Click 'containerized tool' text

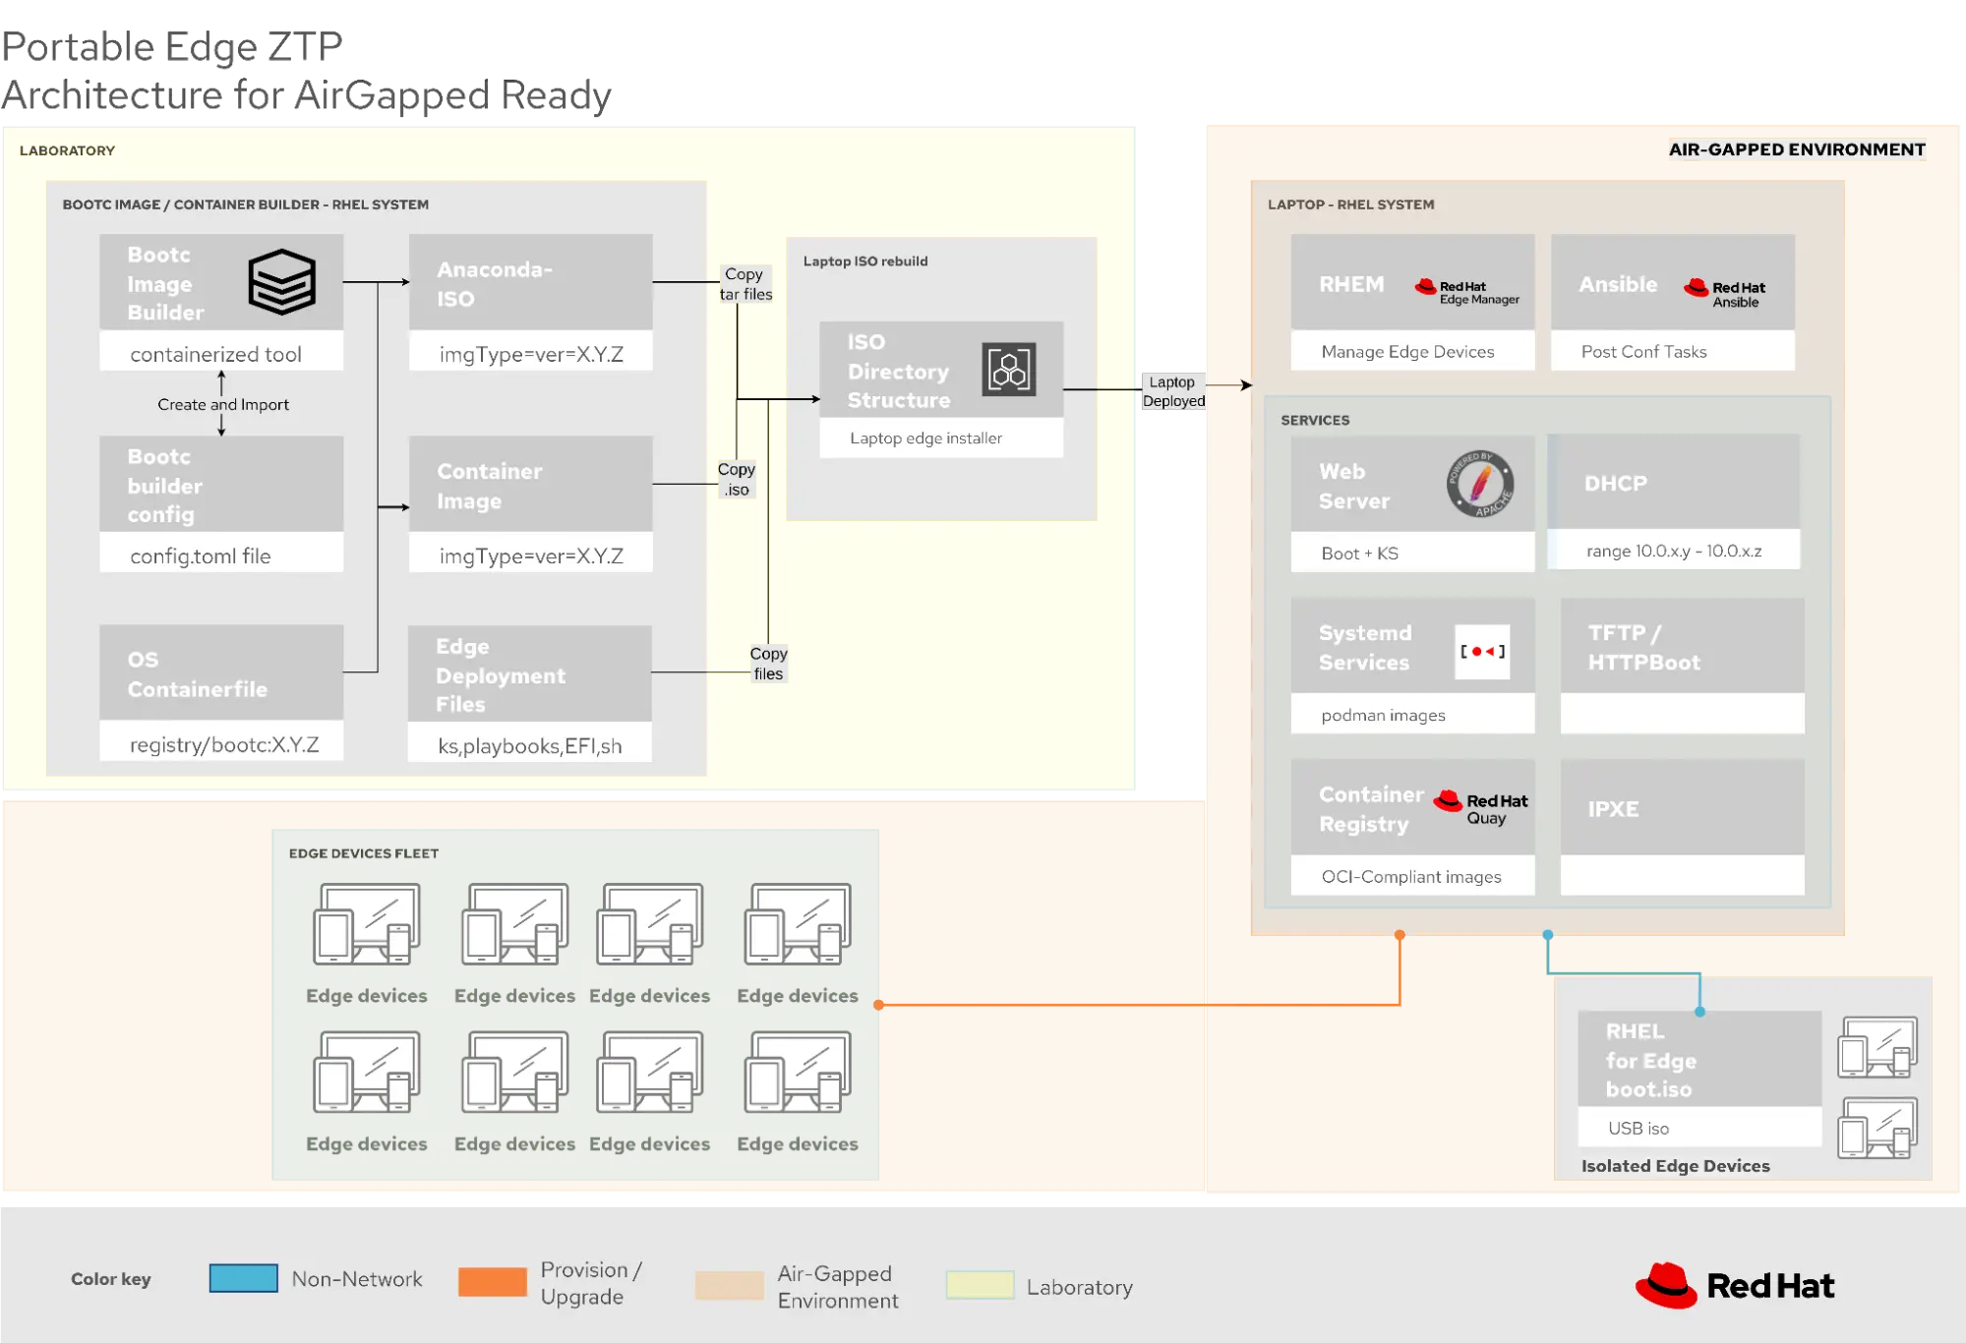[x=215, y=354]
